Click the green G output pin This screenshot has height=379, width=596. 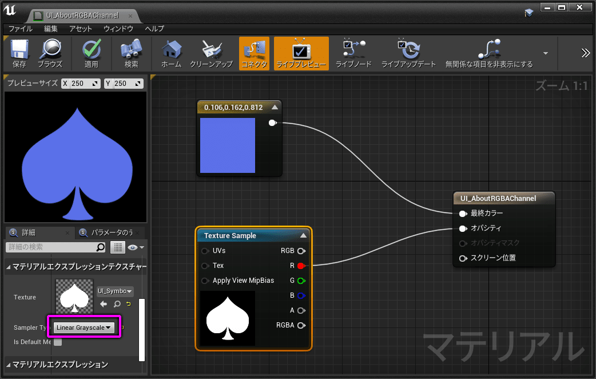301,281
